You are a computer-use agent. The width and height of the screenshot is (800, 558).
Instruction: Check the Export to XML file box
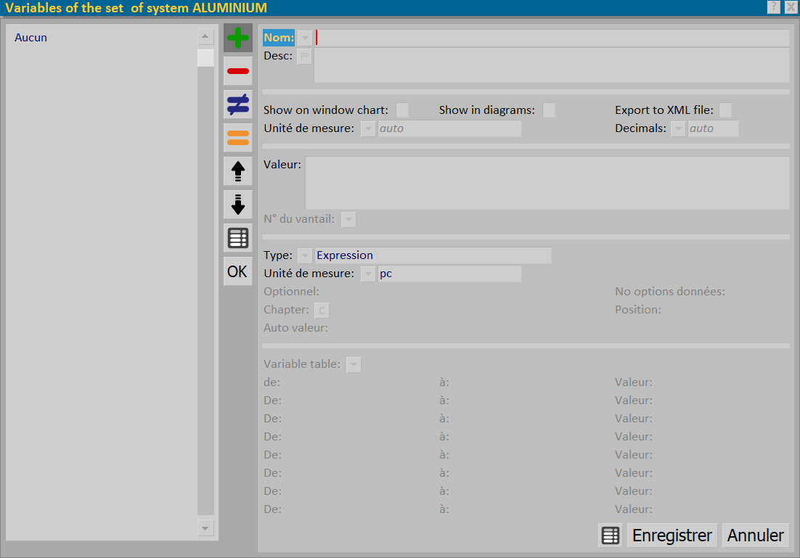coord(725,110)
